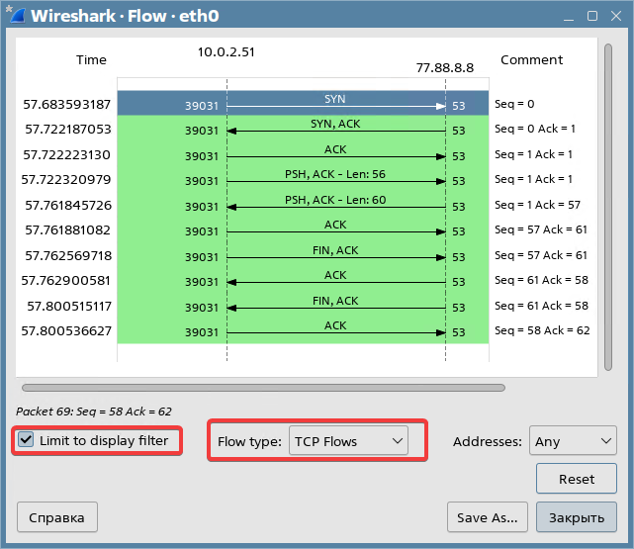Close the Flow window via title bar X
This screenshot has height=549, width=634.
click(616, 16)
